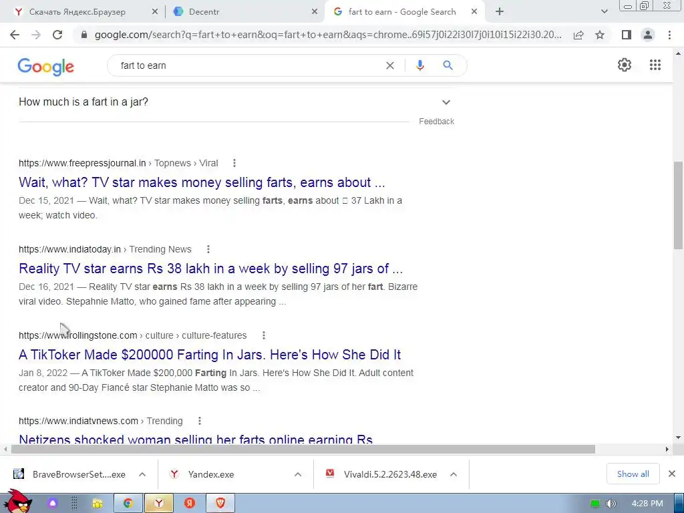Screen dimensions: 684x513
Task: Open Google search settings gear
Action: coord(625,65)
